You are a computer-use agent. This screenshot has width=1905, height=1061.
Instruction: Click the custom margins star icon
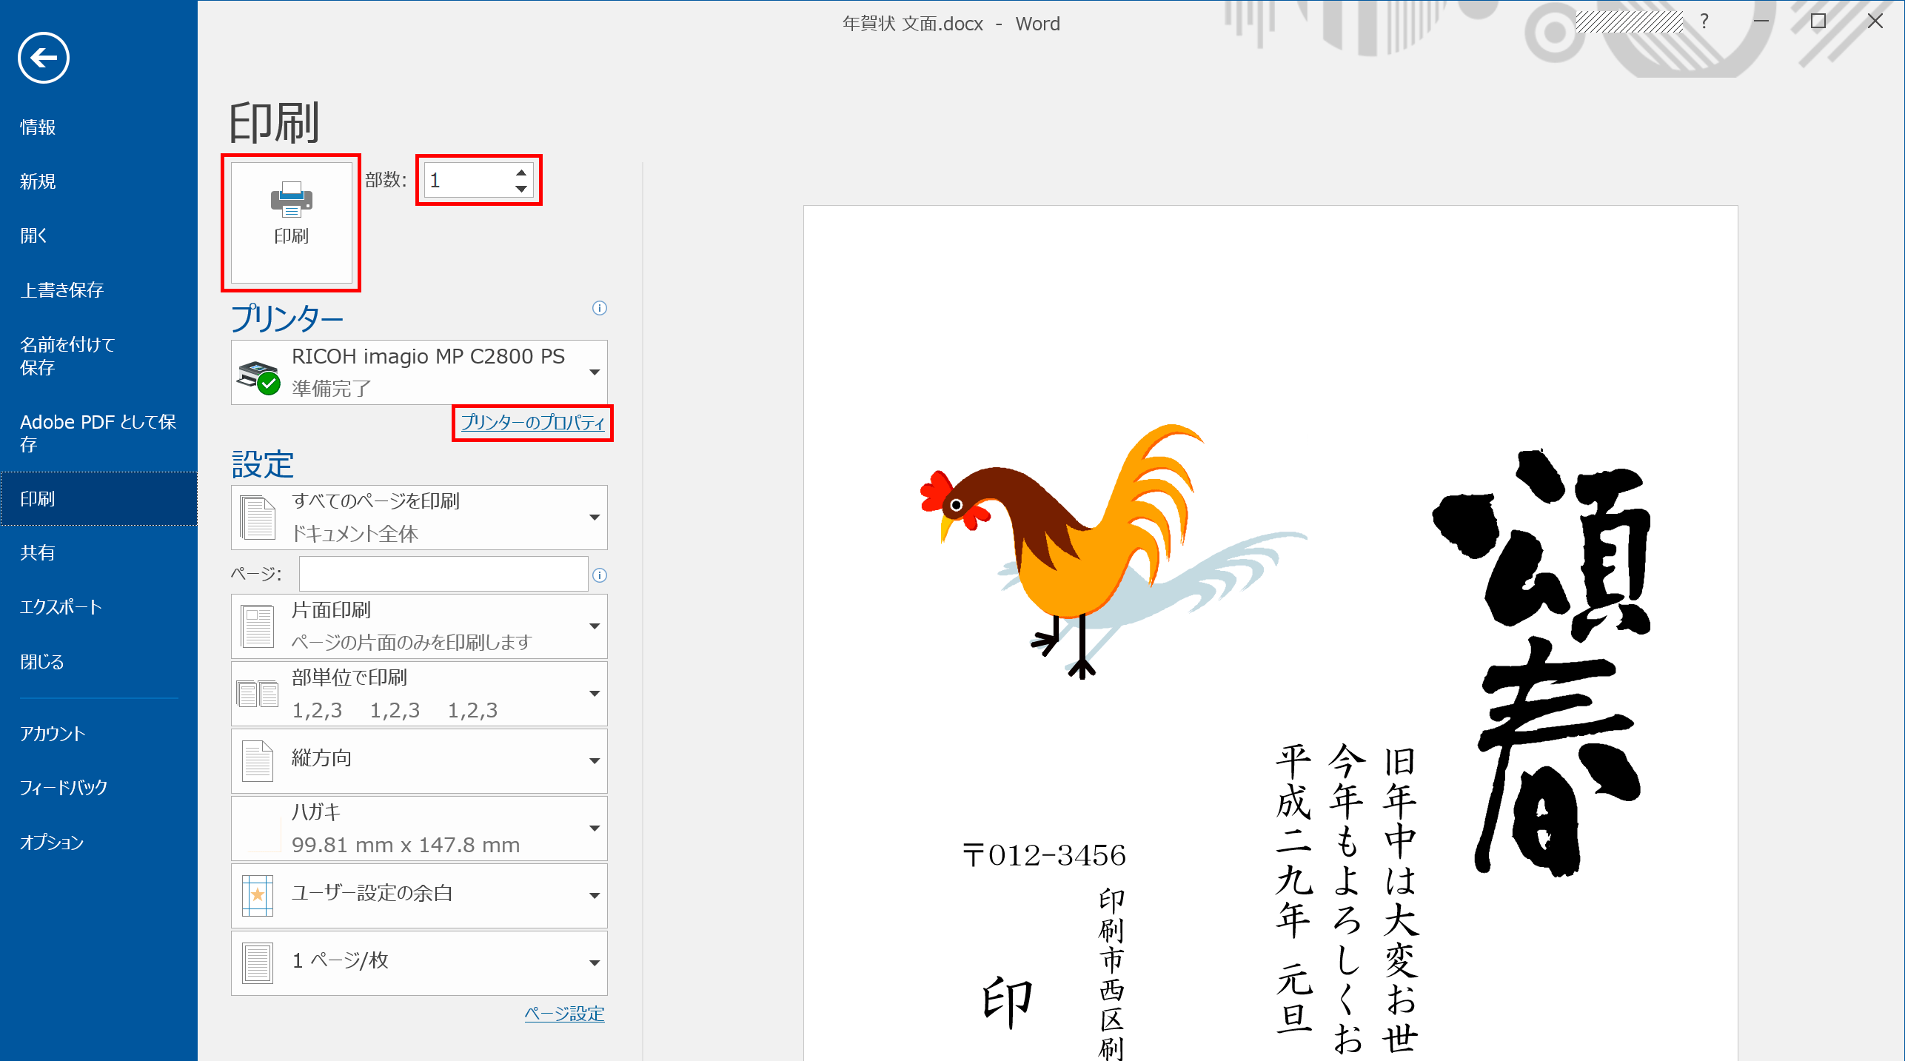coord(258,896)
